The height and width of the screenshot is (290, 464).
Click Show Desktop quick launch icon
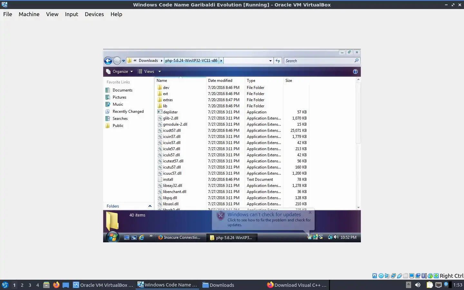(x=127, y=237)
